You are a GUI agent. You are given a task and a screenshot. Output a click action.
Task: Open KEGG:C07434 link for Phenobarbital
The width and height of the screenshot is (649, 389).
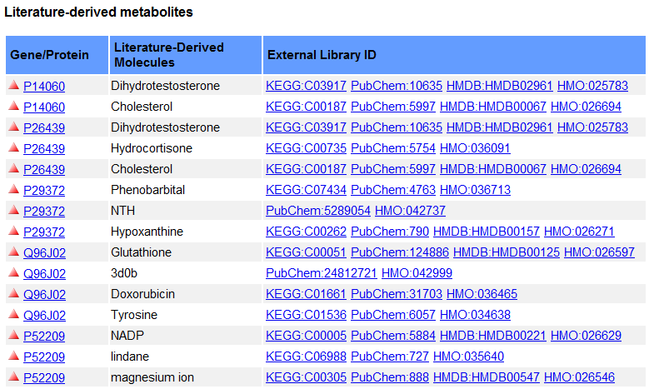(306, 190)
